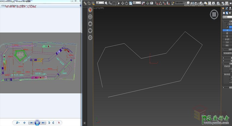Click the Unlink Selection tool icon
232x126 pixels.
tap(89, 3)
